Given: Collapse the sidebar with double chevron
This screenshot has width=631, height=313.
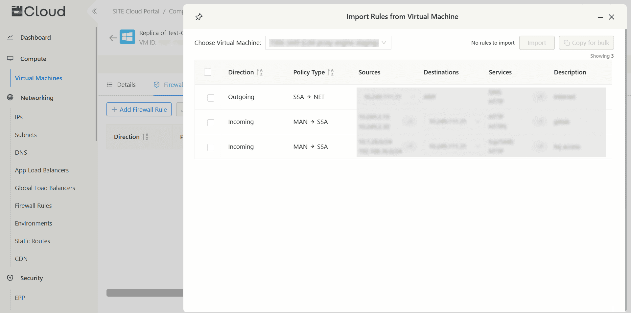Looking at the screenshot, I should click(x=94, y=11).
